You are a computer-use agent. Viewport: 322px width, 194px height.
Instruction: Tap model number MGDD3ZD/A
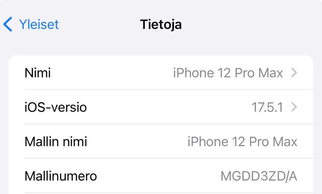[259, 176]
